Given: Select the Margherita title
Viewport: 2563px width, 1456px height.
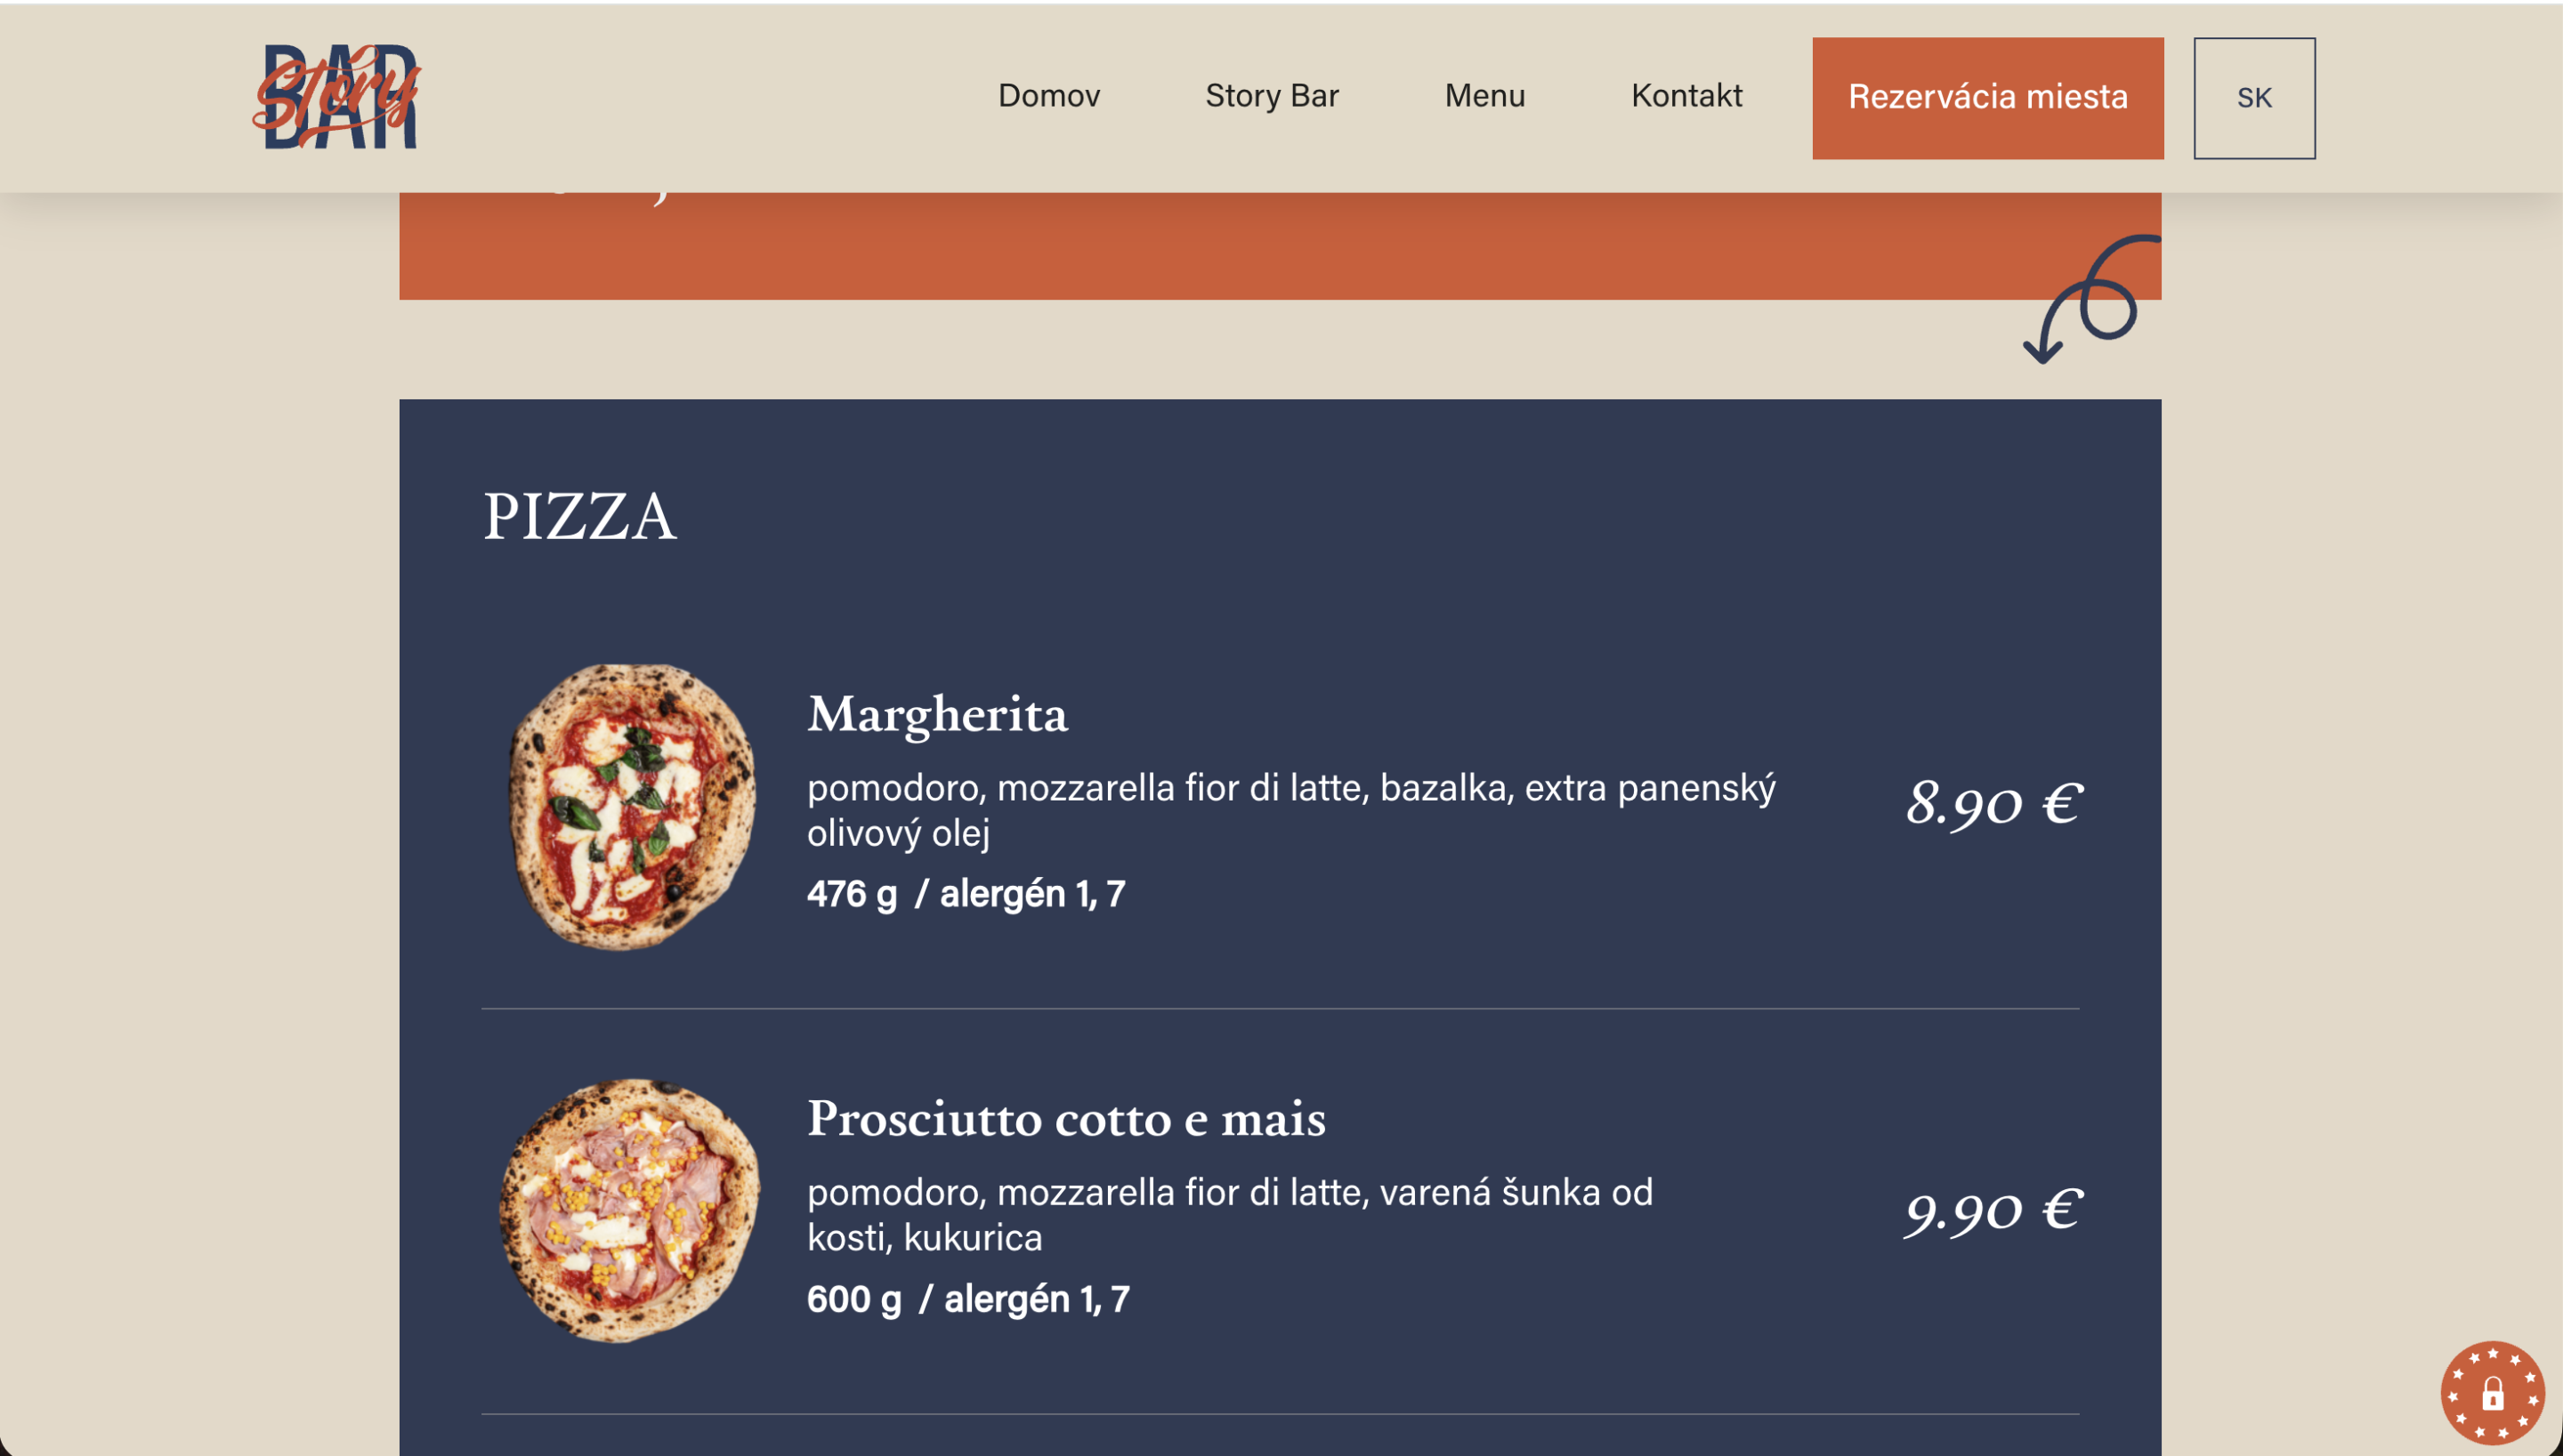Looking at the screenshot, I should 937,715.
